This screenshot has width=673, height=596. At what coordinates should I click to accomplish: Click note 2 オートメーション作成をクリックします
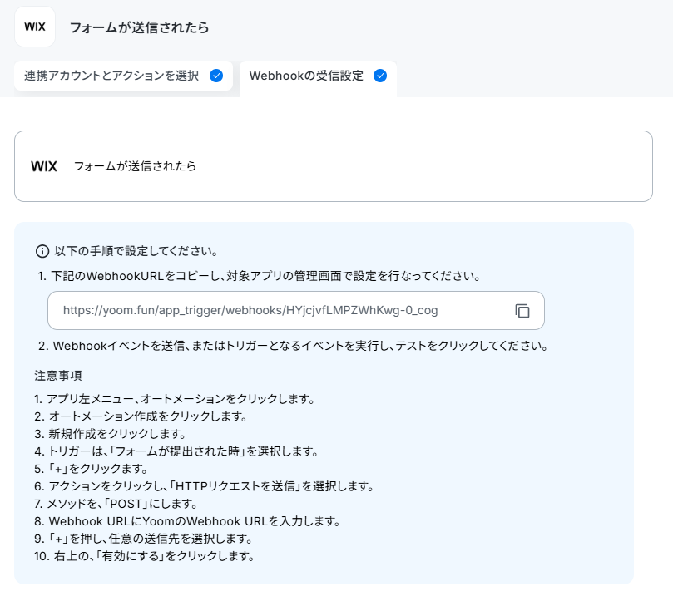141,416
